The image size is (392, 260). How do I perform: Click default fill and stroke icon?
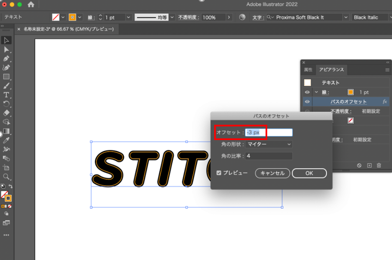point(3,186)
